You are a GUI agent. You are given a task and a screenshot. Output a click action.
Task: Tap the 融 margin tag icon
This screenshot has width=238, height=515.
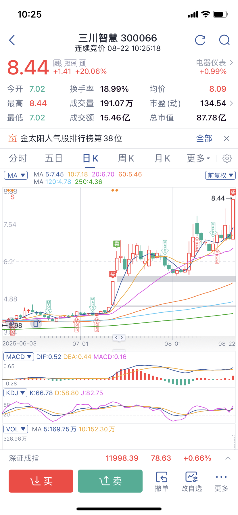[x=57, y=63]
